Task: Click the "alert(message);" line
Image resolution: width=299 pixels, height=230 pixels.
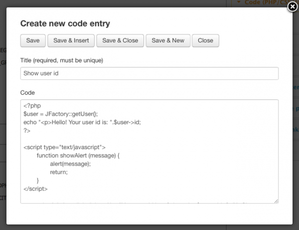Action: tap(70, 164)
